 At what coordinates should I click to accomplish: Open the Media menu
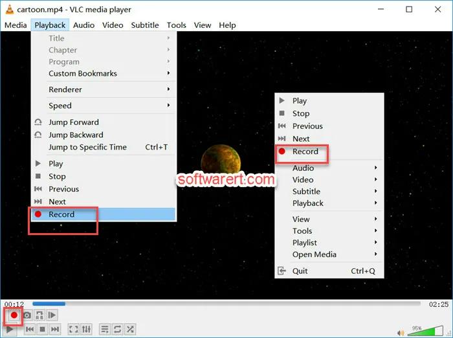(16, 25)
